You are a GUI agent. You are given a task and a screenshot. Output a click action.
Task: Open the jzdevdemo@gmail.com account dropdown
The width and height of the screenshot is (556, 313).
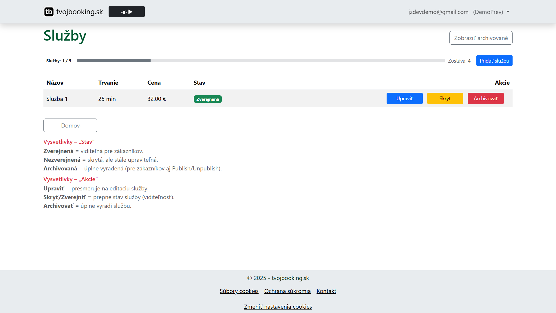pos(459,12)
